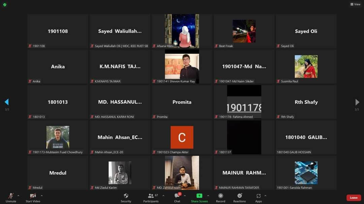Start recording the meeting
The width and height of the screenshot is (364, 204).
click(x=220, y=197)
